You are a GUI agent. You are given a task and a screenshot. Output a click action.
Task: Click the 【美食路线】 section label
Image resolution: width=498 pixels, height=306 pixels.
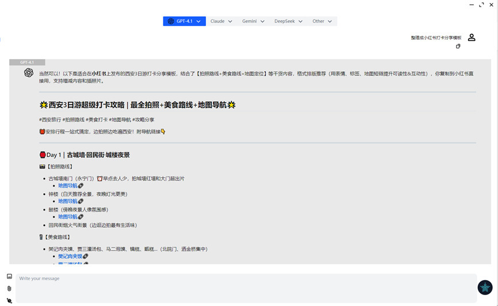click(x=55, y=237)
